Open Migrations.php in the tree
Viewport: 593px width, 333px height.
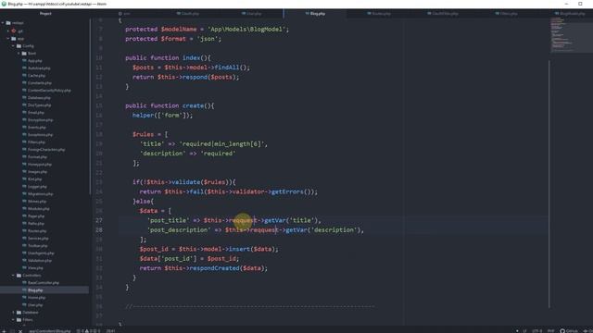(41, 194)
